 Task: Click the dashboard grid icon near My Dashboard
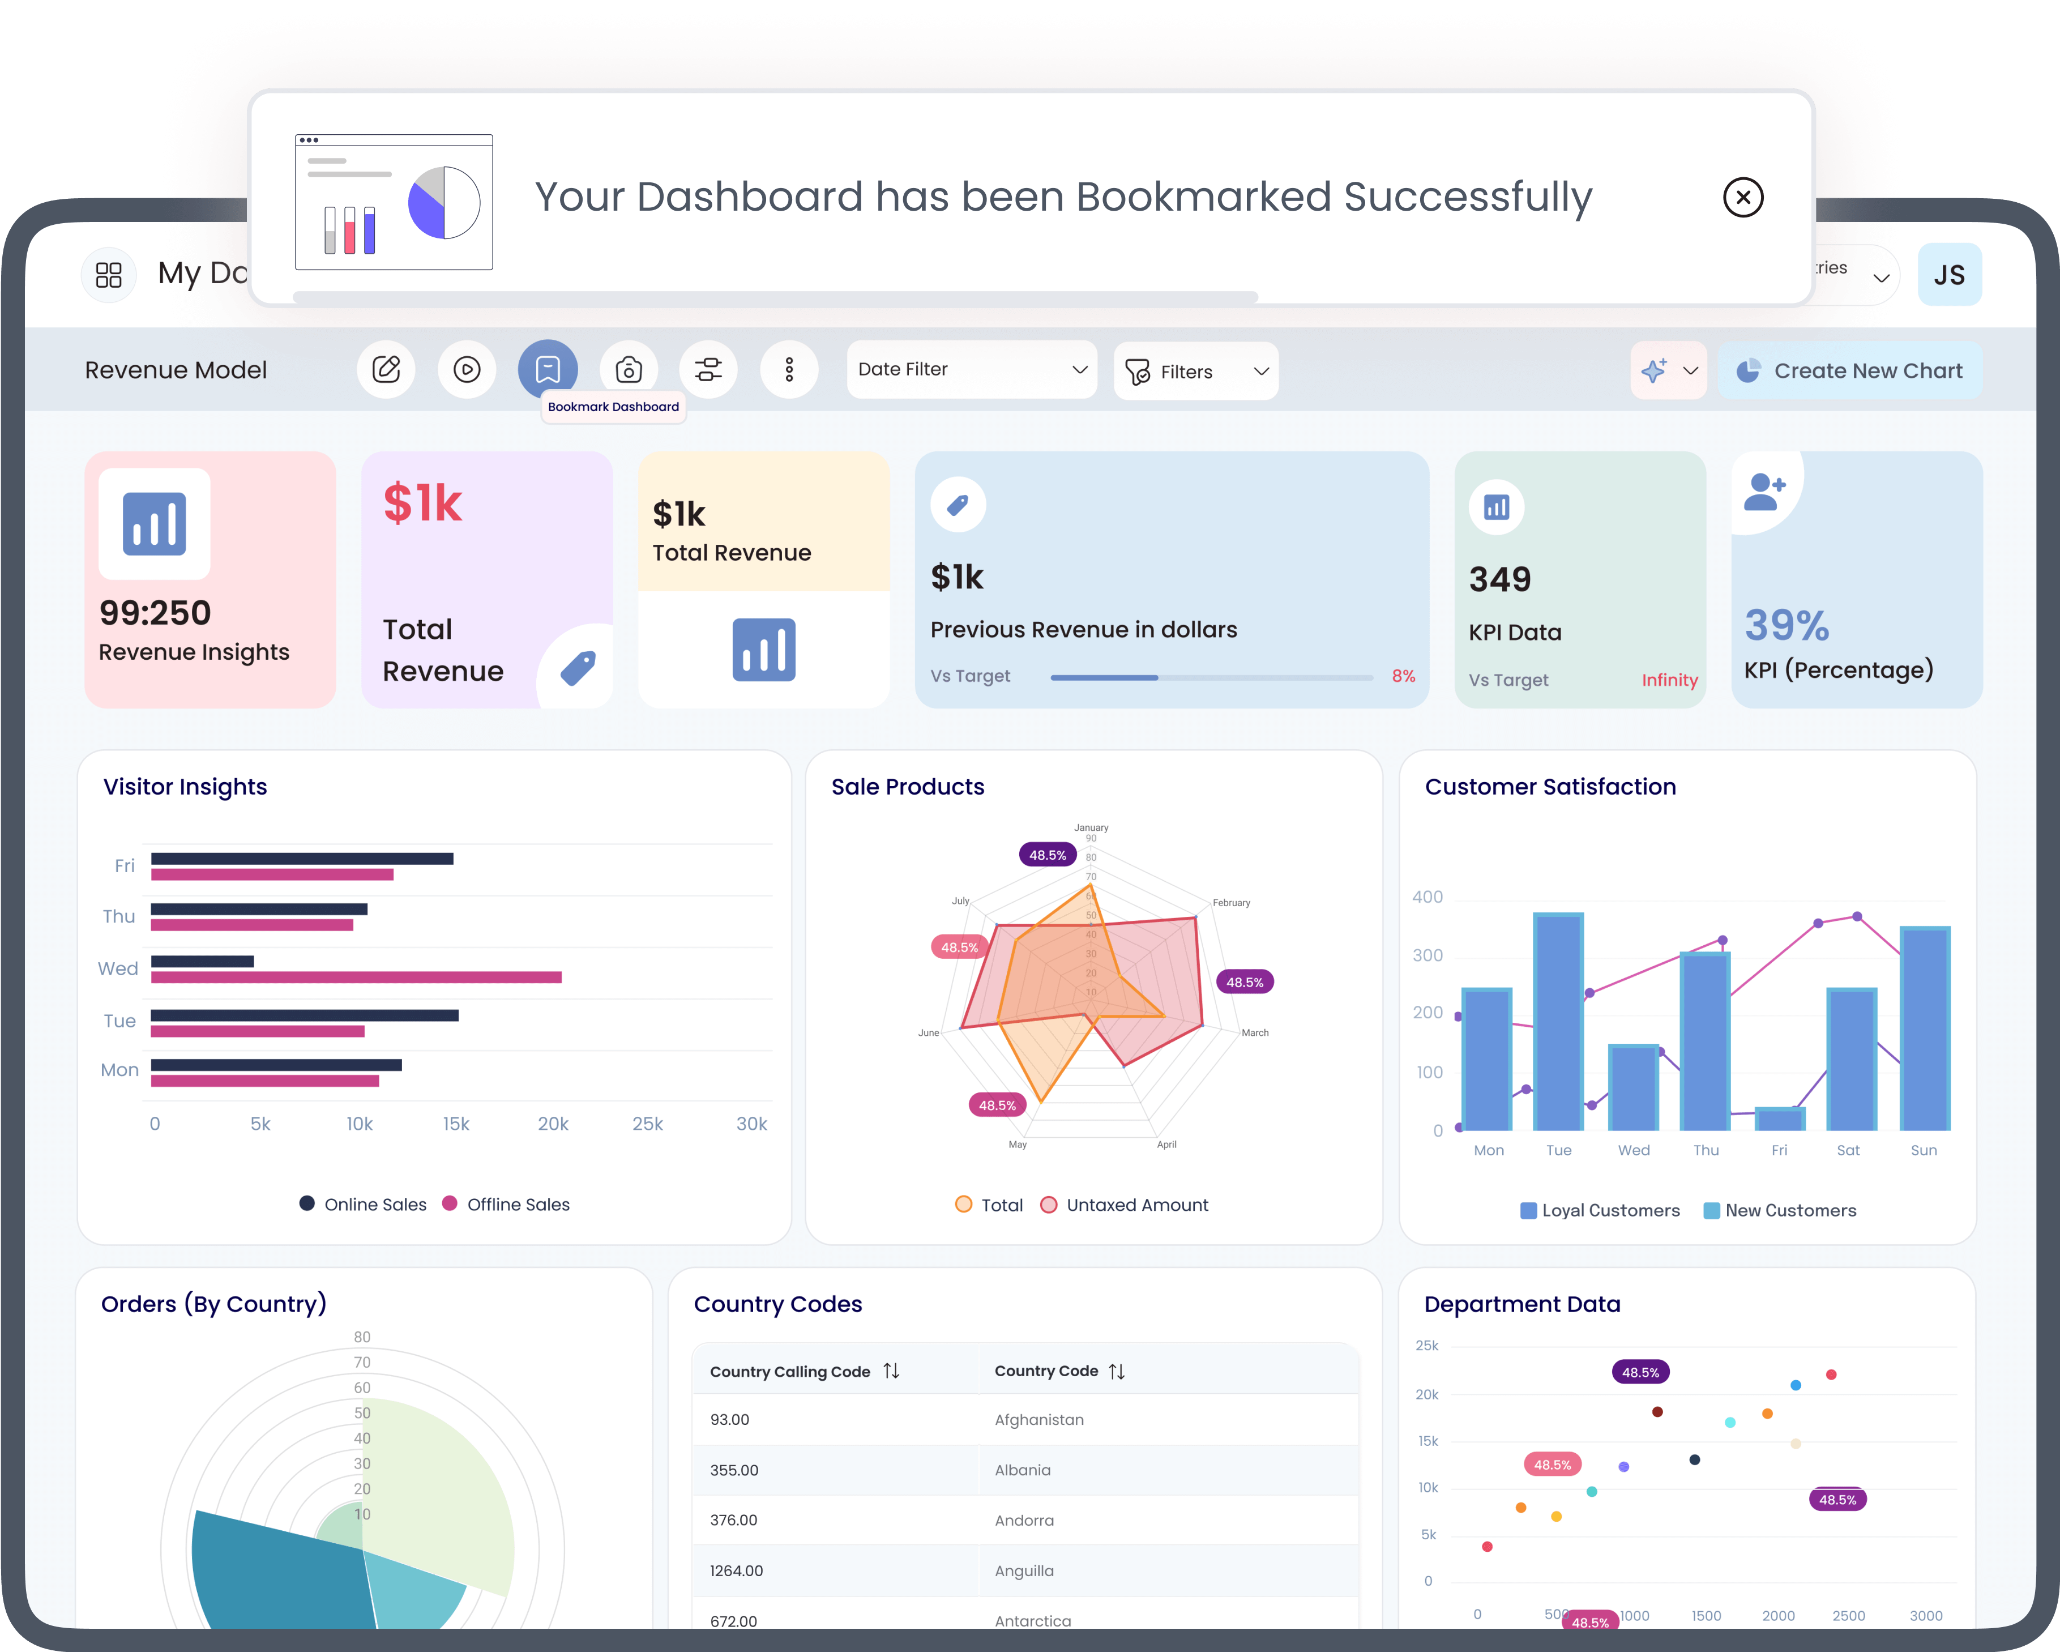point(109,275)
